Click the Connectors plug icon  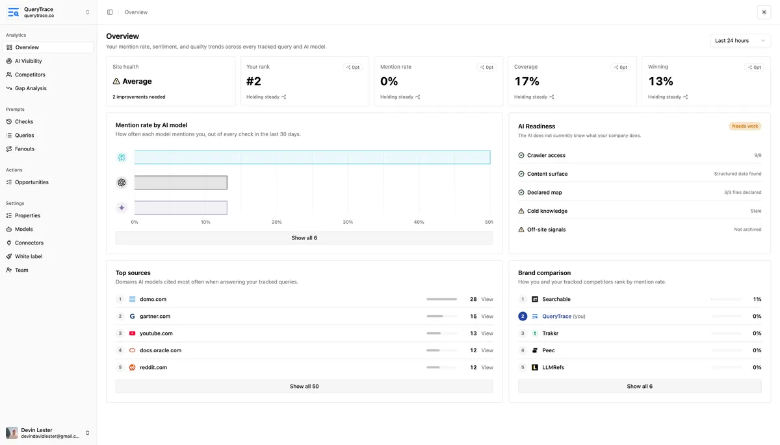pos(9,243)
